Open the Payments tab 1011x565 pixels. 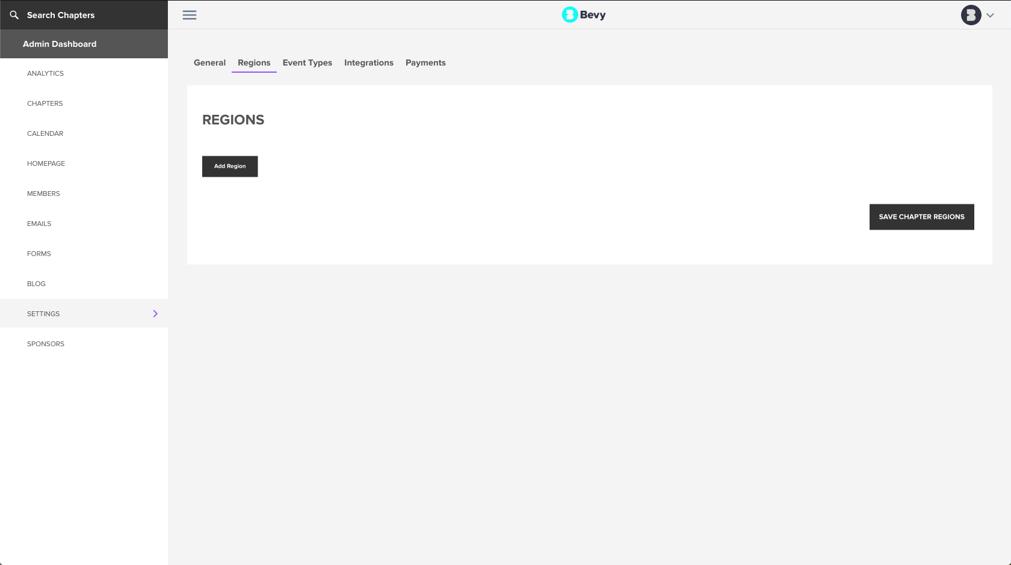425,63
